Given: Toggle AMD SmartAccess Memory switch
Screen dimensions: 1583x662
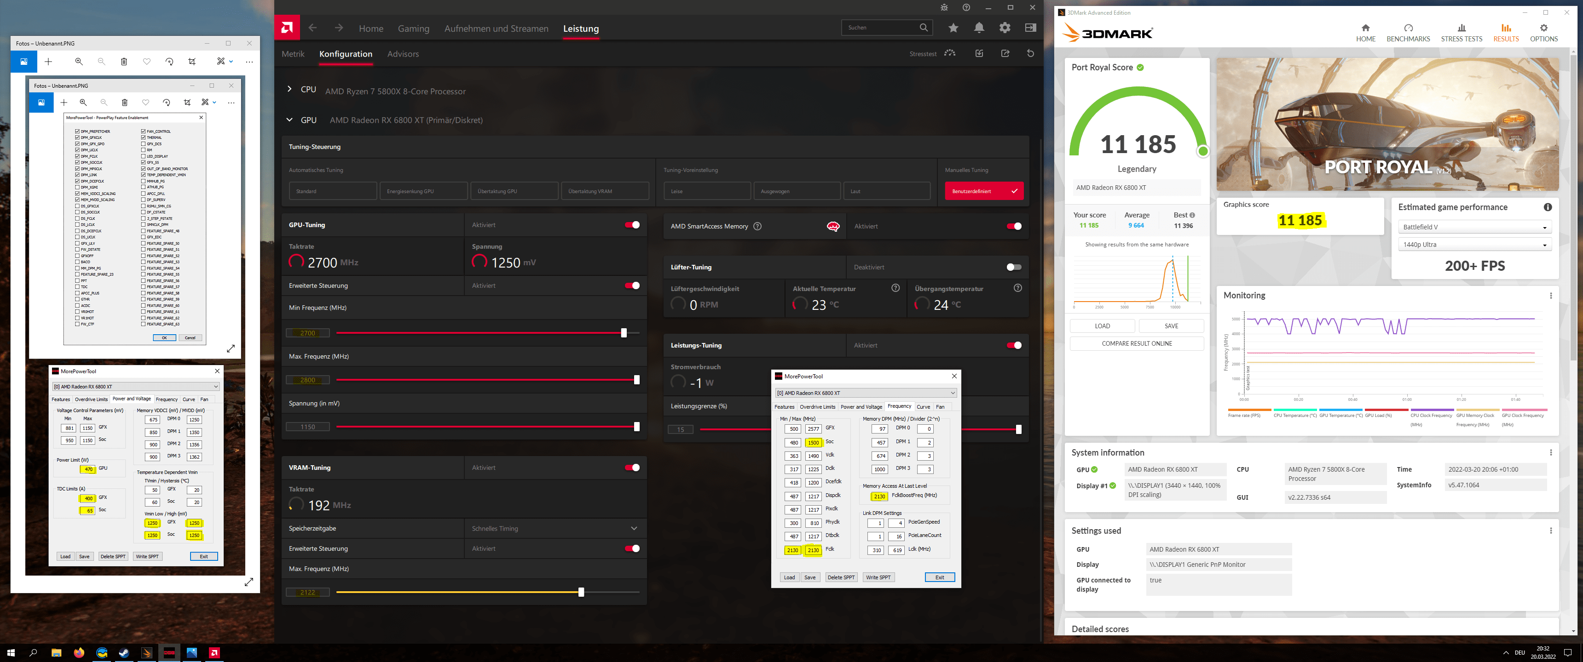Looking at the screenshot, I should [x=1014, y=226].
